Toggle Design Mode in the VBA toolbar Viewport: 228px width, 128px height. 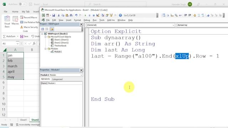[98, 15]
